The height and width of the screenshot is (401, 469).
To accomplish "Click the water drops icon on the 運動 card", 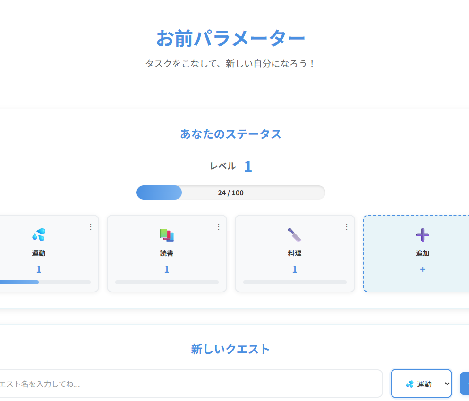I will (x=38, y=234).
